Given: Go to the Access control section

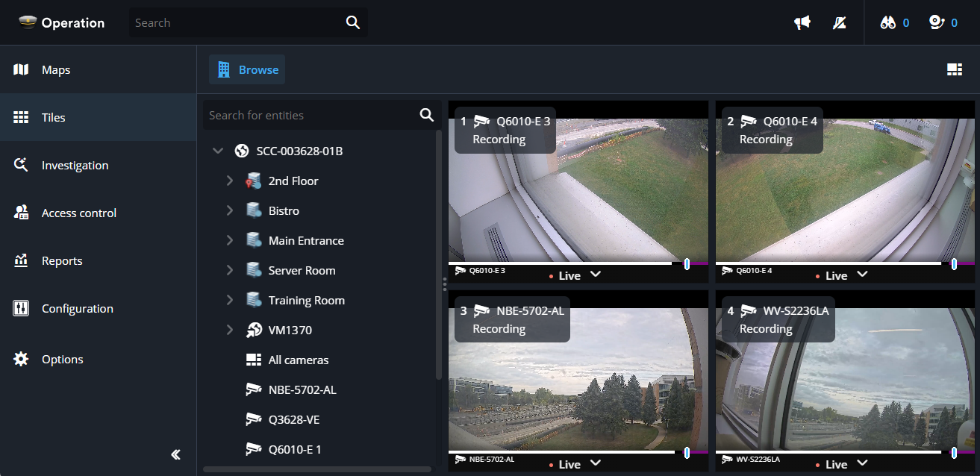Looking at the screenshot, I should pos(78,213).
